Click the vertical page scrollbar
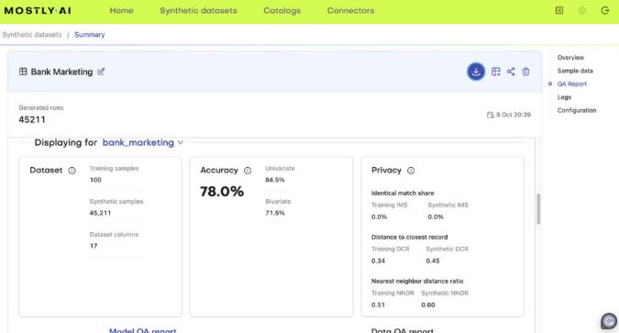 [538, 209]
